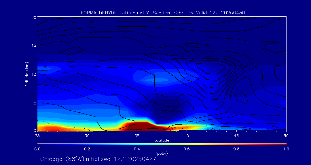Image resolution: width=311 pixels, height=165 pixels.
Task: Click latitude axis tick label 40
Action: point(186,136)
